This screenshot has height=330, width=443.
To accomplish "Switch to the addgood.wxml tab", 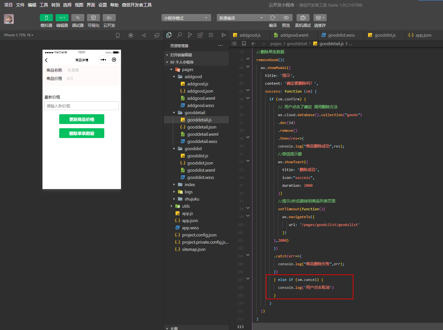I will point(294,35).
